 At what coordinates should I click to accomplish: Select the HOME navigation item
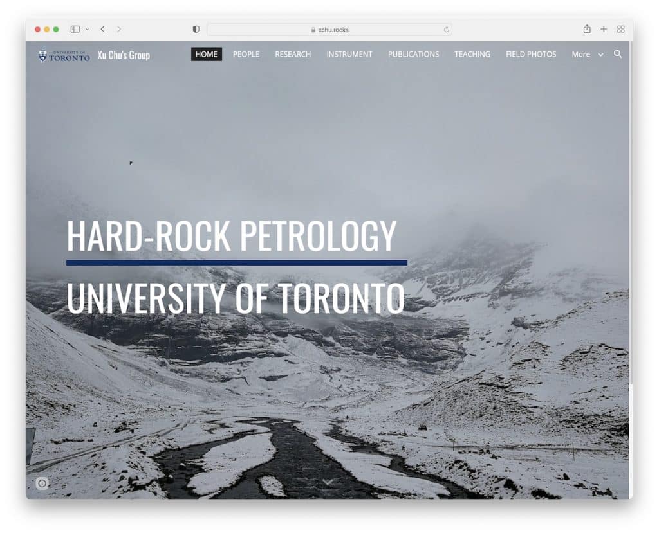[x=207, y=54]
